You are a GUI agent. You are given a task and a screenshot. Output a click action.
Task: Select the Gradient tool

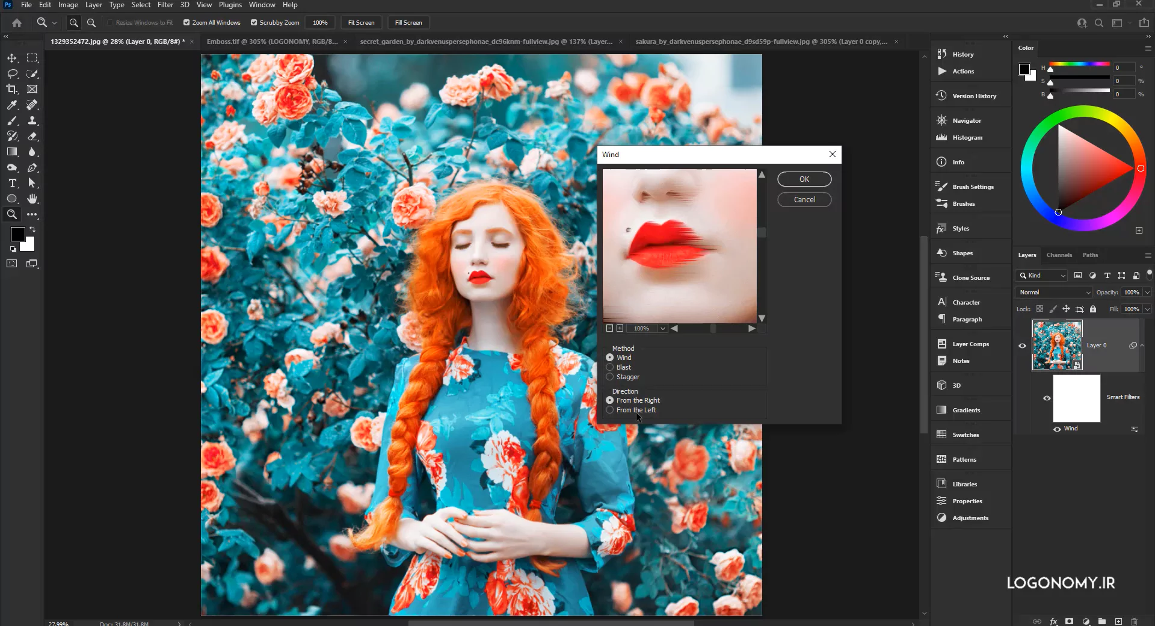(12, 152)
